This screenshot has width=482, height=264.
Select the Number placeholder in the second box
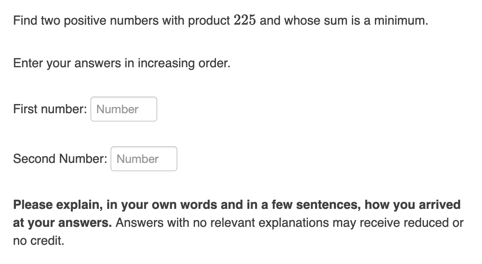(138, 158)
